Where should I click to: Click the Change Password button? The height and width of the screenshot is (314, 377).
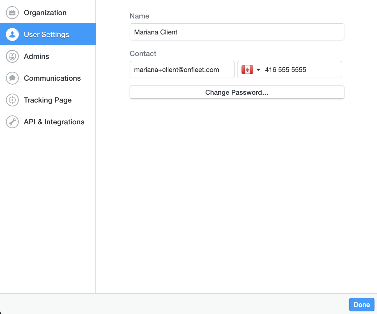point(237,92)
